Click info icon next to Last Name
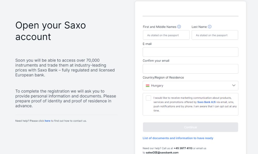This screenshot has height=154, width=258. (209, 27)
